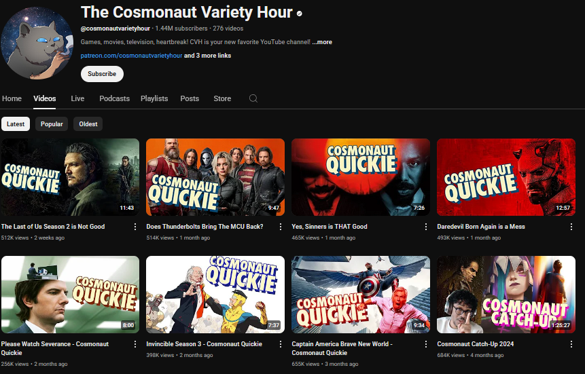The height and width of the screenshot is (374, 585).
Task: Open 'Please Watch Severance - Cosmonaut Quickie' title
Action: coord(55,348)
